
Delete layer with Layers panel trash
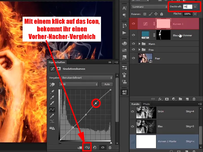click(194, 99)
